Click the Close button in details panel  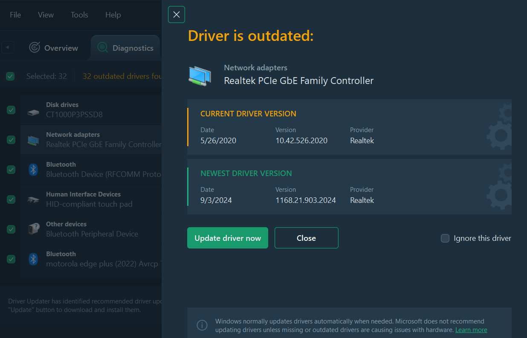tap(307, 238)
